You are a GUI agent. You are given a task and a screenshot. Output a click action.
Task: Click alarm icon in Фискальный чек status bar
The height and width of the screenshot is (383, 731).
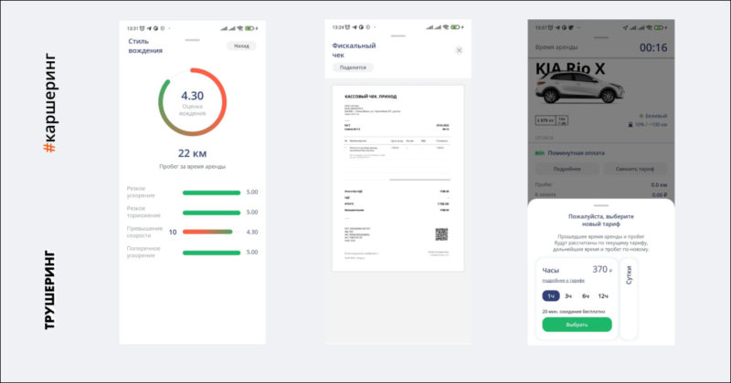click(x=347, y=27)
